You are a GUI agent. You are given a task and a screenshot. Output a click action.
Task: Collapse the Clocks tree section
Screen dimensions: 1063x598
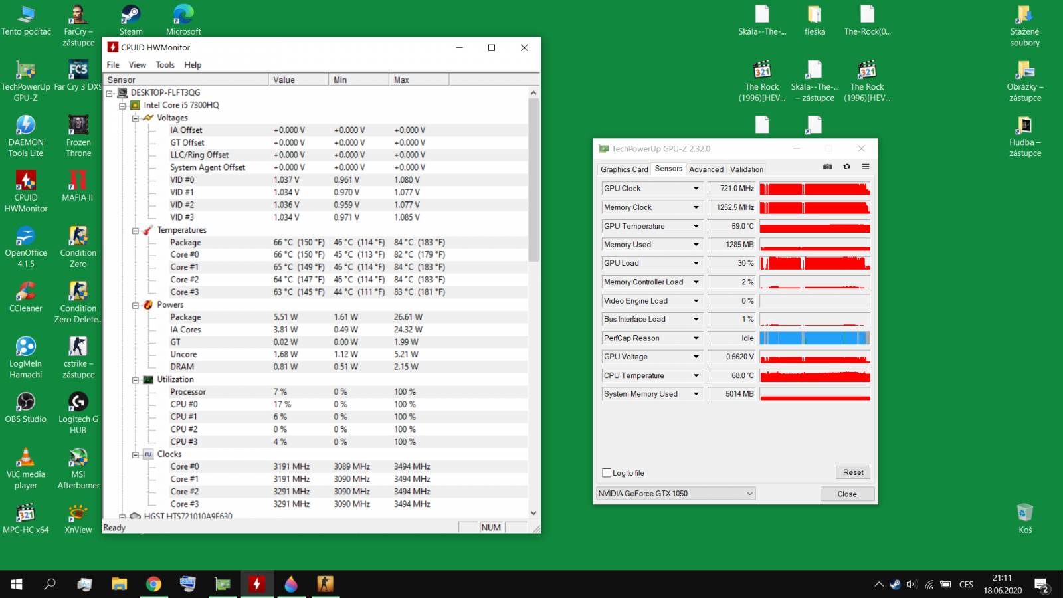(x=135, y=455)
